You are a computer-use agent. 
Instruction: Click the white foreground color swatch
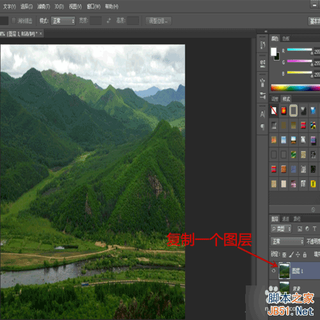click(x=273, y=51)
